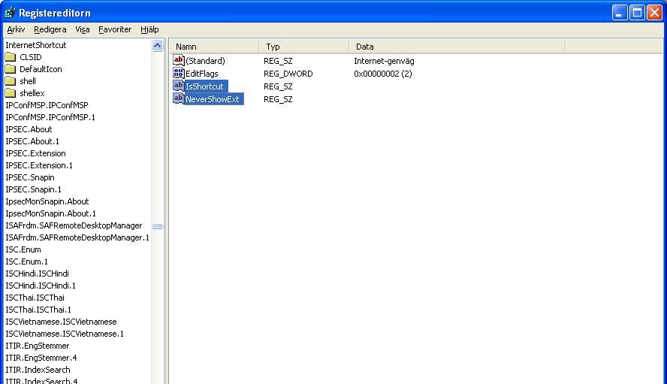The height and width of the screenshot is (384, 667).
Task: Select the ISC.Enum key
Action: (23, 249)
